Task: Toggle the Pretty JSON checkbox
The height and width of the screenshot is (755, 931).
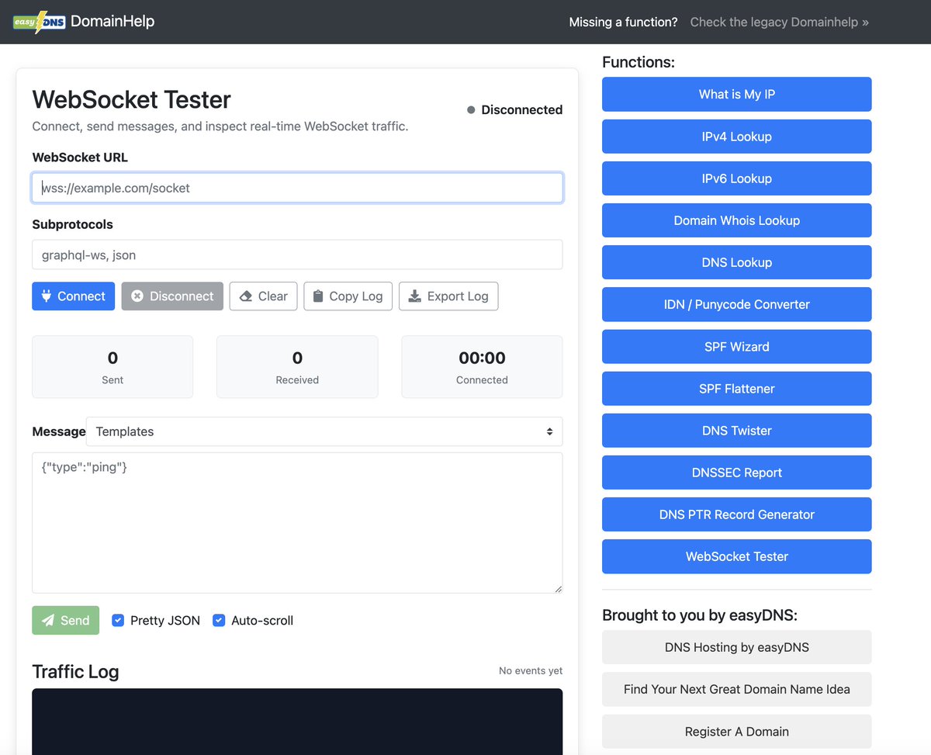Action: click(x=118, y=620)
